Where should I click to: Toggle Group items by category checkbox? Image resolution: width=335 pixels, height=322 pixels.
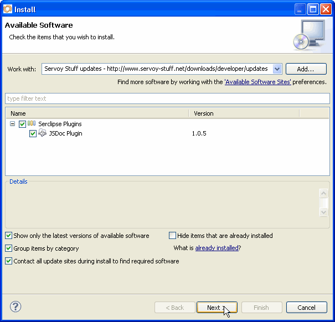click(x=8, y=248)
